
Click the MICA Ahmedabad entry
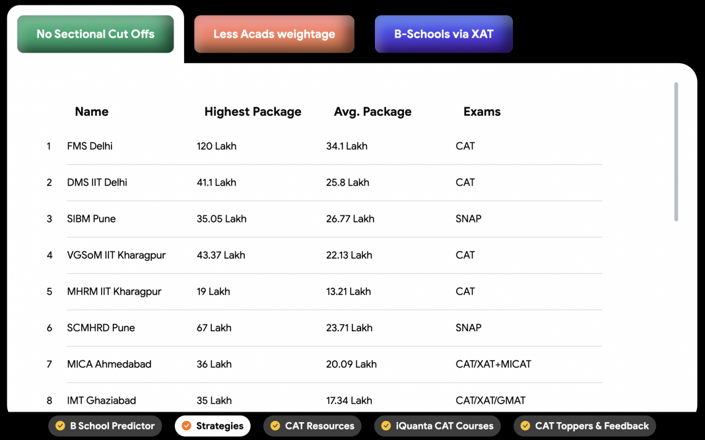tap(108, 364)
